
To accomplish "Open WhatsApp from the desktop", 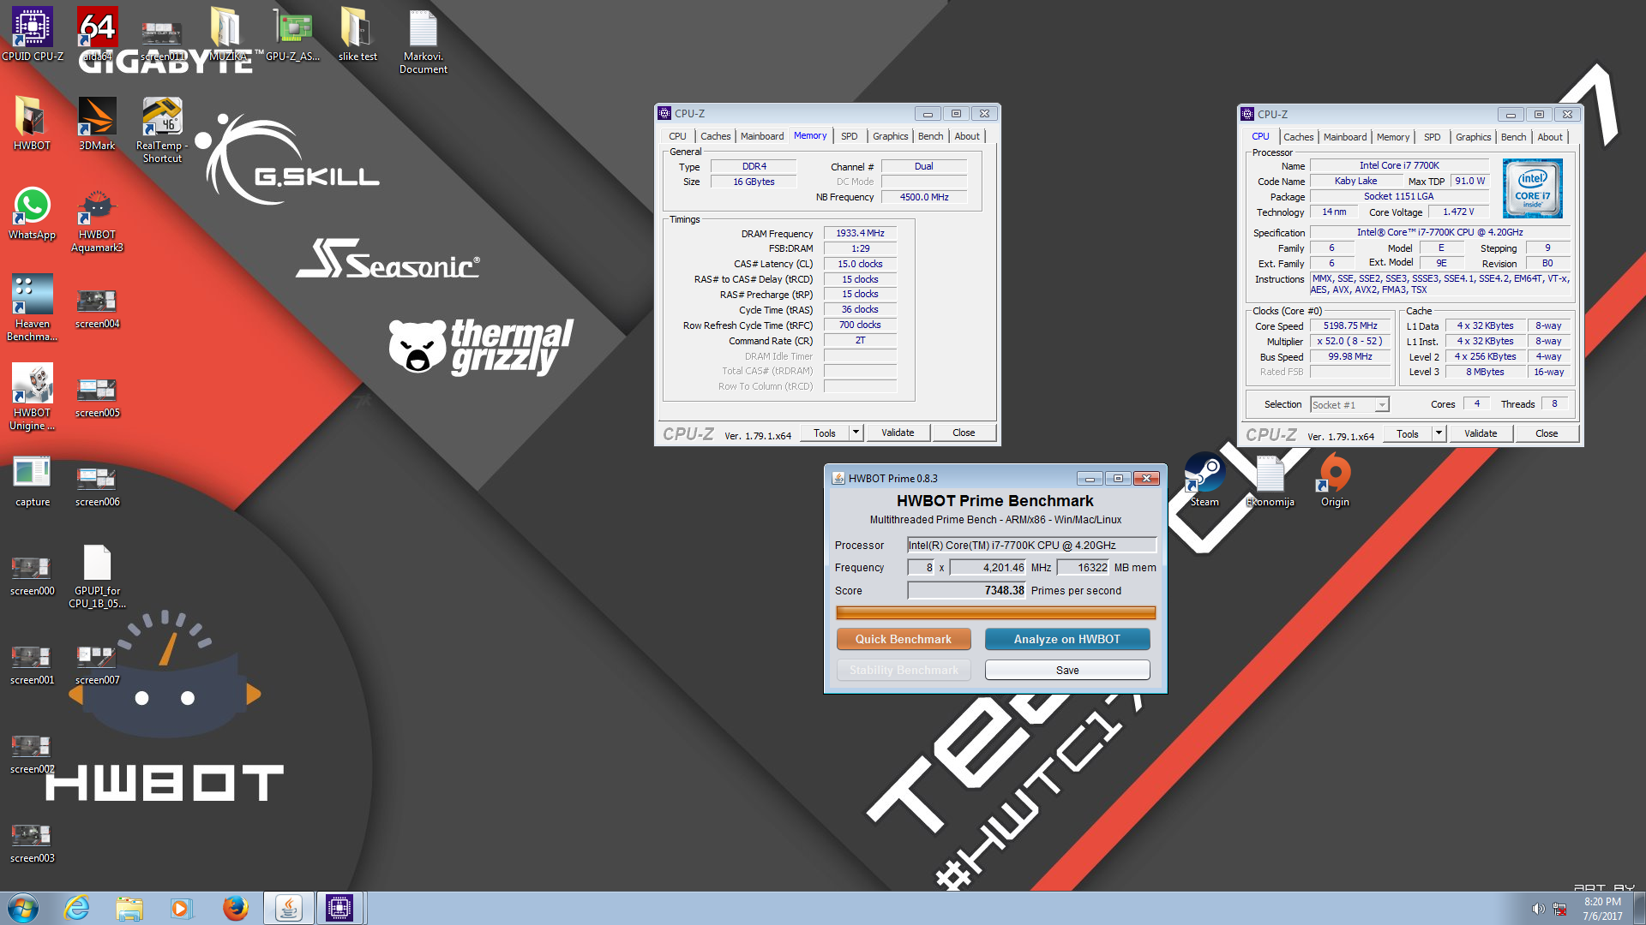I will point(32,212).
